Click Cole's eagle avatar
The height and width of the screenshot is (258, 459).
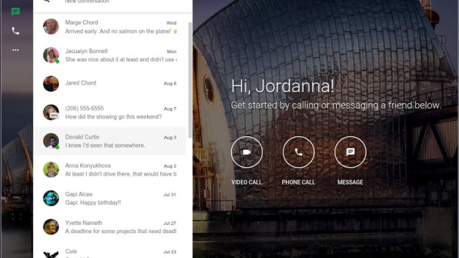click(x=51, y=253)
